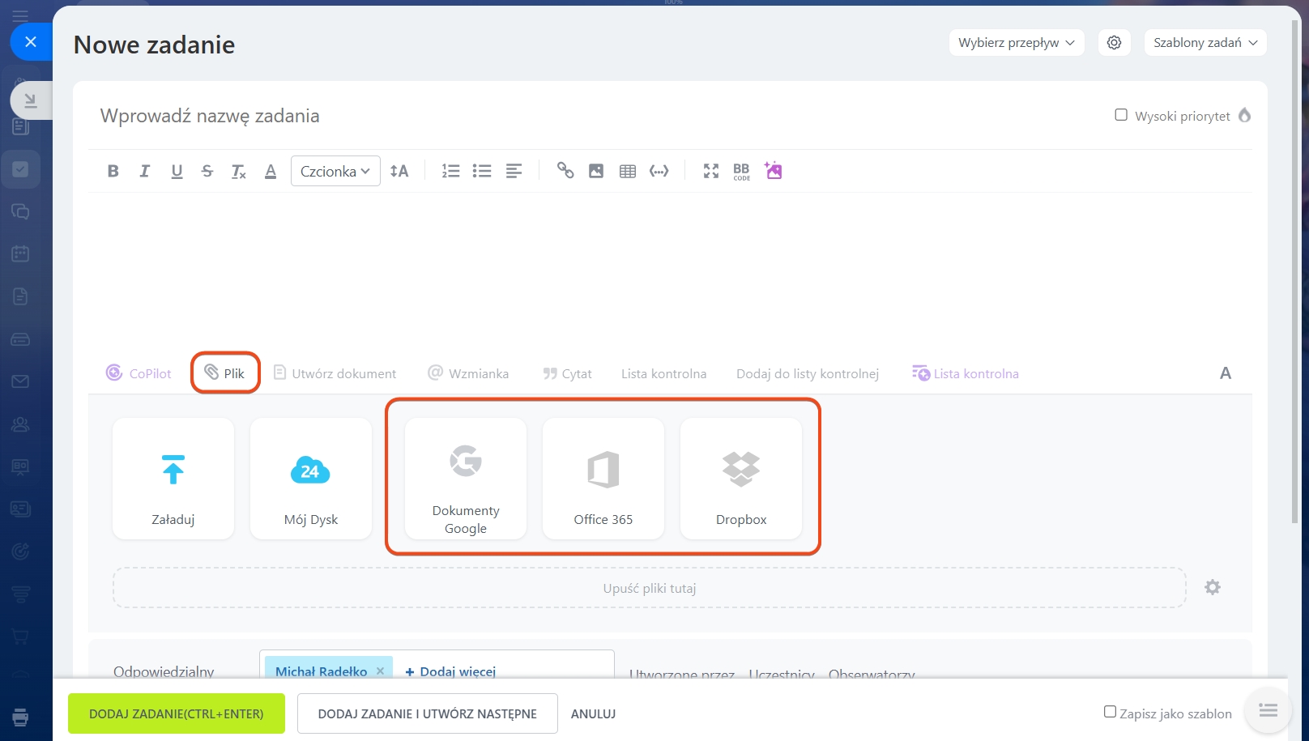
Task: Attach a file from Office 365
Action: [x=603, y=479]
